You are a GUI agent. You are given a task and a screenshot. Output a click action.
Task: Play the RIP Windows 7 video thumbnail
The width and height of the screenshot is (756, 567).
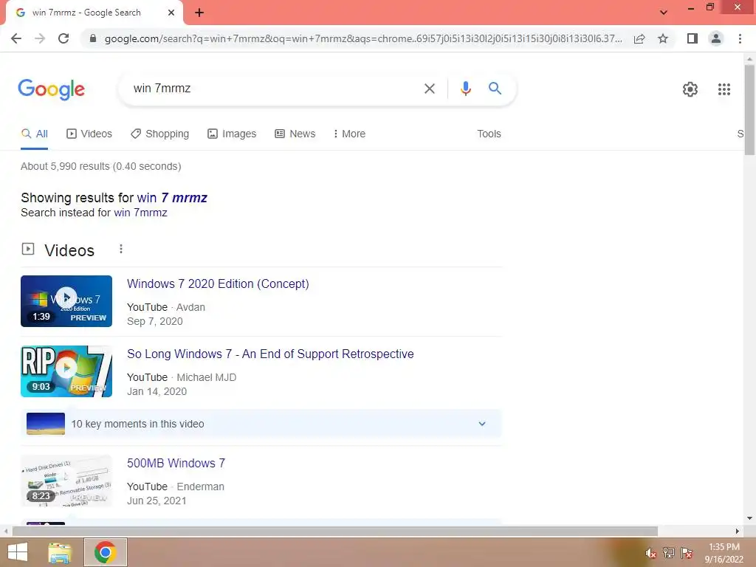[66, 371]
